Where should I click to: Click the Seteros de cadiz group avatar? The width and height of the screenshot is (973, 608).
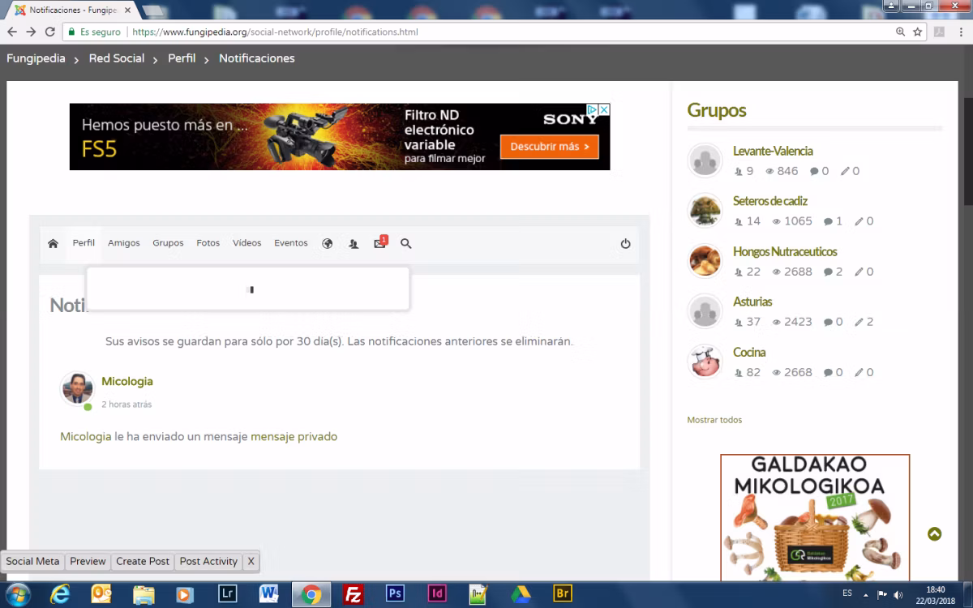tap(705, 210)
